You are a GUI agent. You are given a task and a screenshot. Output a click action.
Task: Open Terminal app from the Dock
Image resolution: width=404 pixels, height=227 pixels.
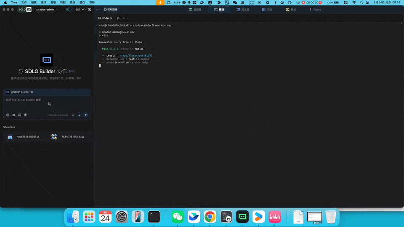point(154,216)
